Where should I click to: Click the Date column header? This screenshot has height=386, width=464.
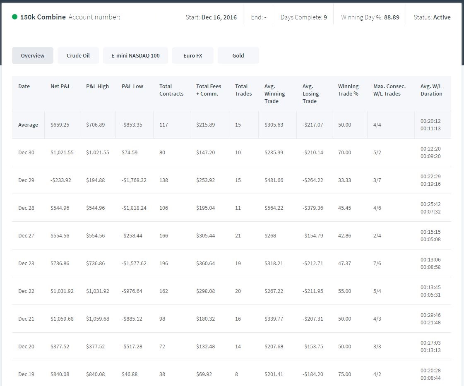[x=24, y=86]
